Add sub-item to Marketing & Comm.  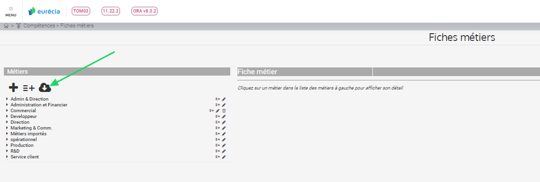218,128
